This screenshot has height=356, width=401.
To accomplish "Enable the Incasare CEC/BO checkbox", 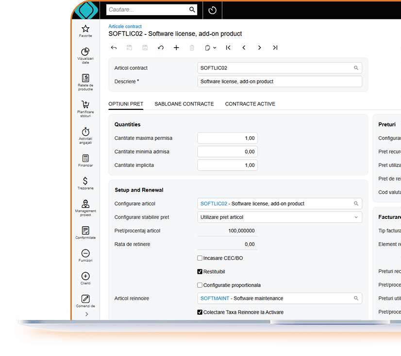I will click(x=200, y=258).
